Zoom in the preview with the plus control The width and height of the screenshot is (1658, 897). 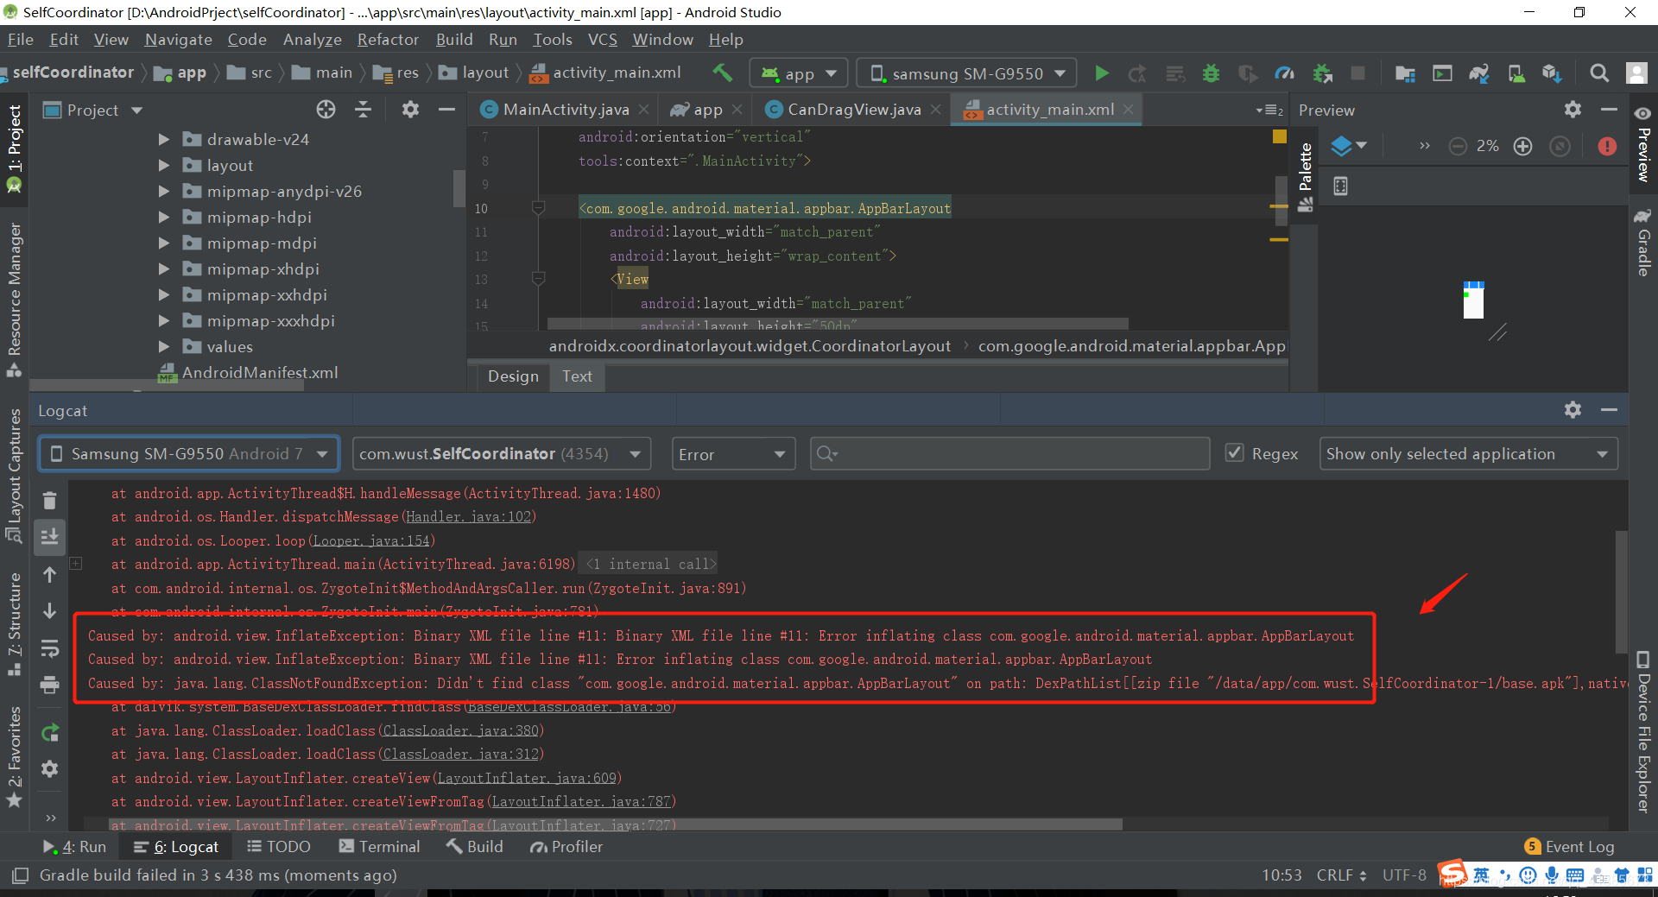click(x=1522, y=146)
